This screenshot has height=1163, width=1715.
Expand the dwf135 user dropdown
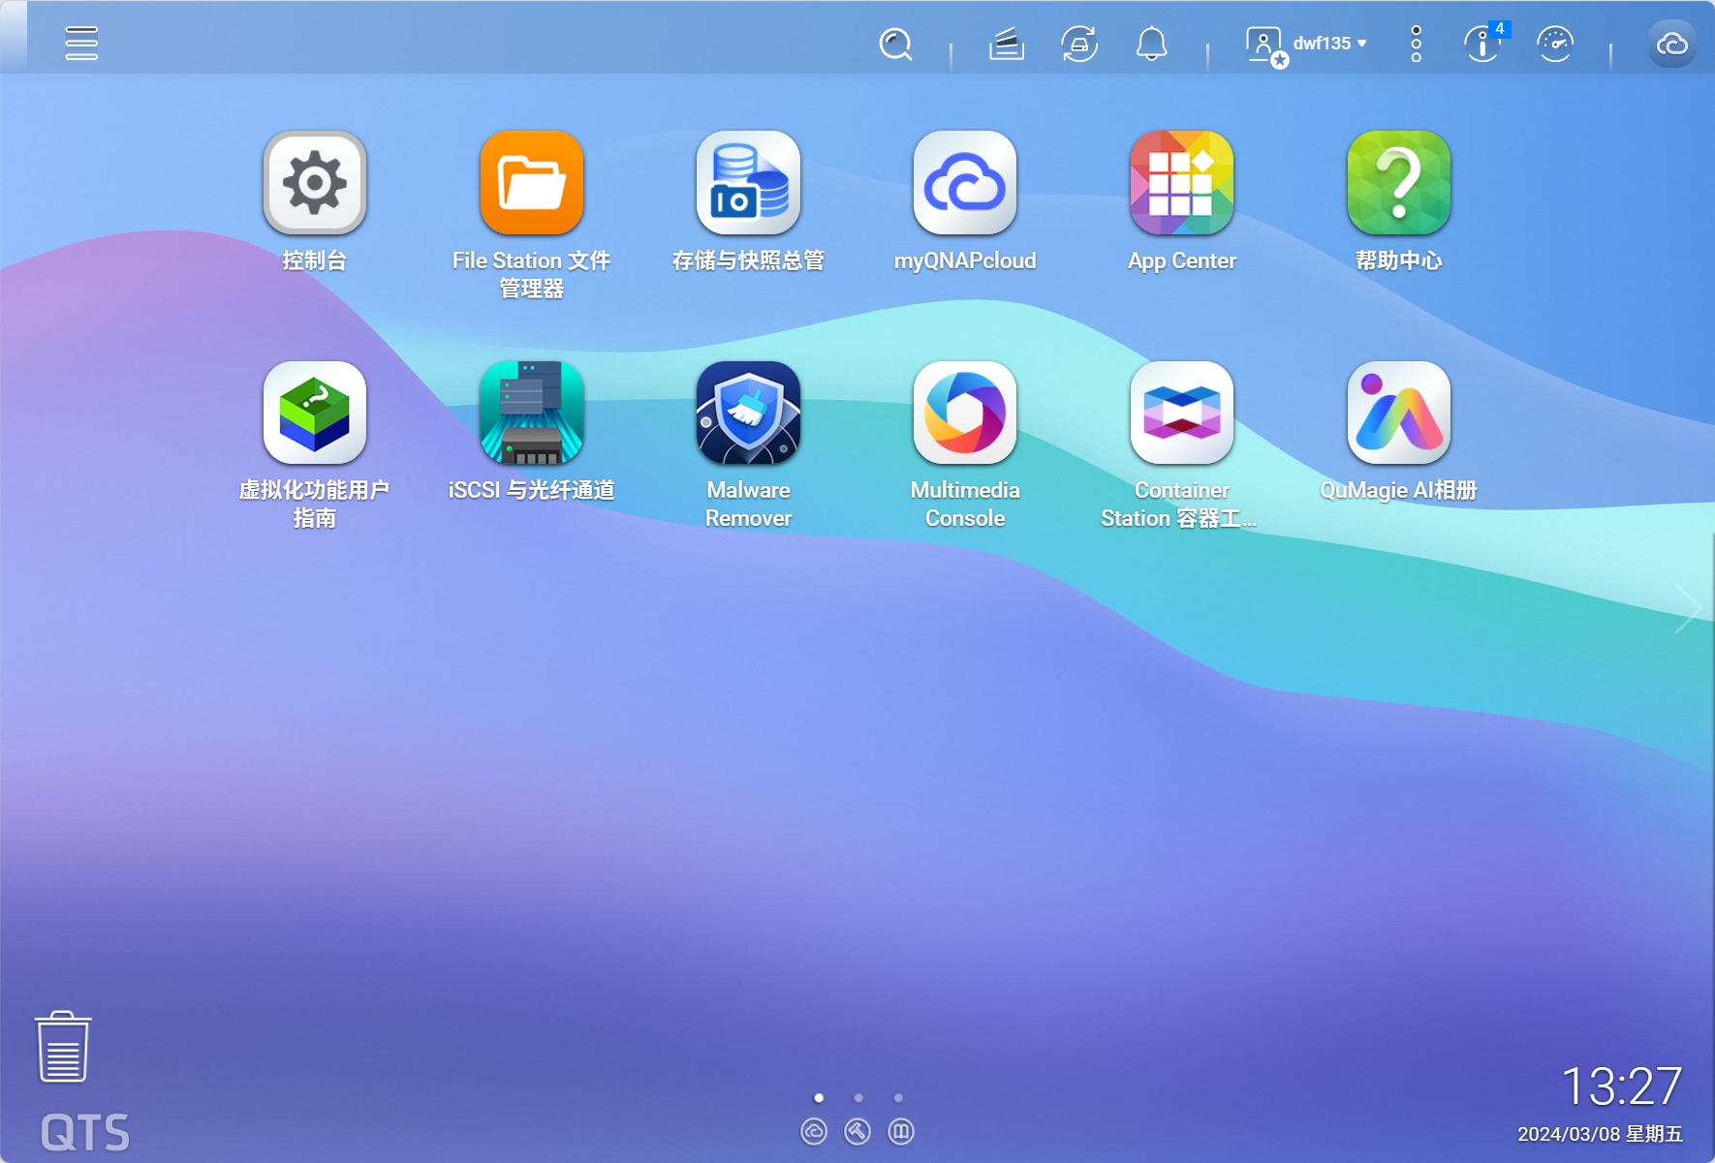coord(1329,43)
